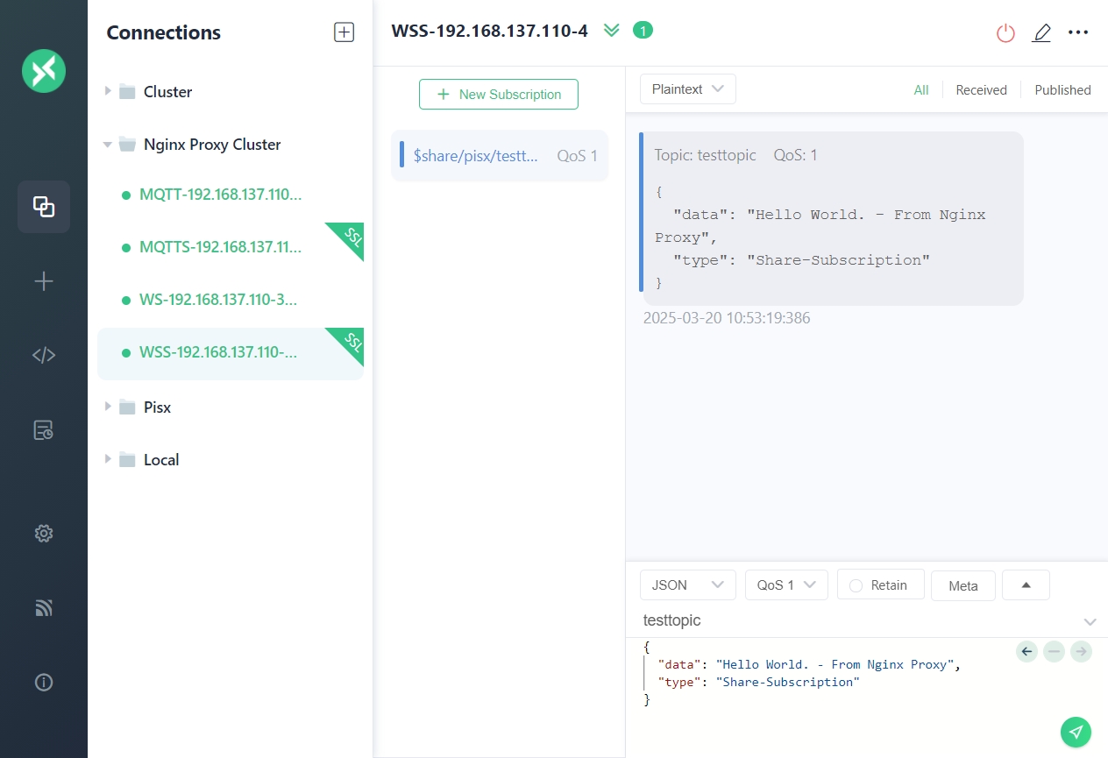Image resolution: width=1108 pixels, height=758 pixels.
Task: Toggle the Retain radio option
Action: pos(880,585)
